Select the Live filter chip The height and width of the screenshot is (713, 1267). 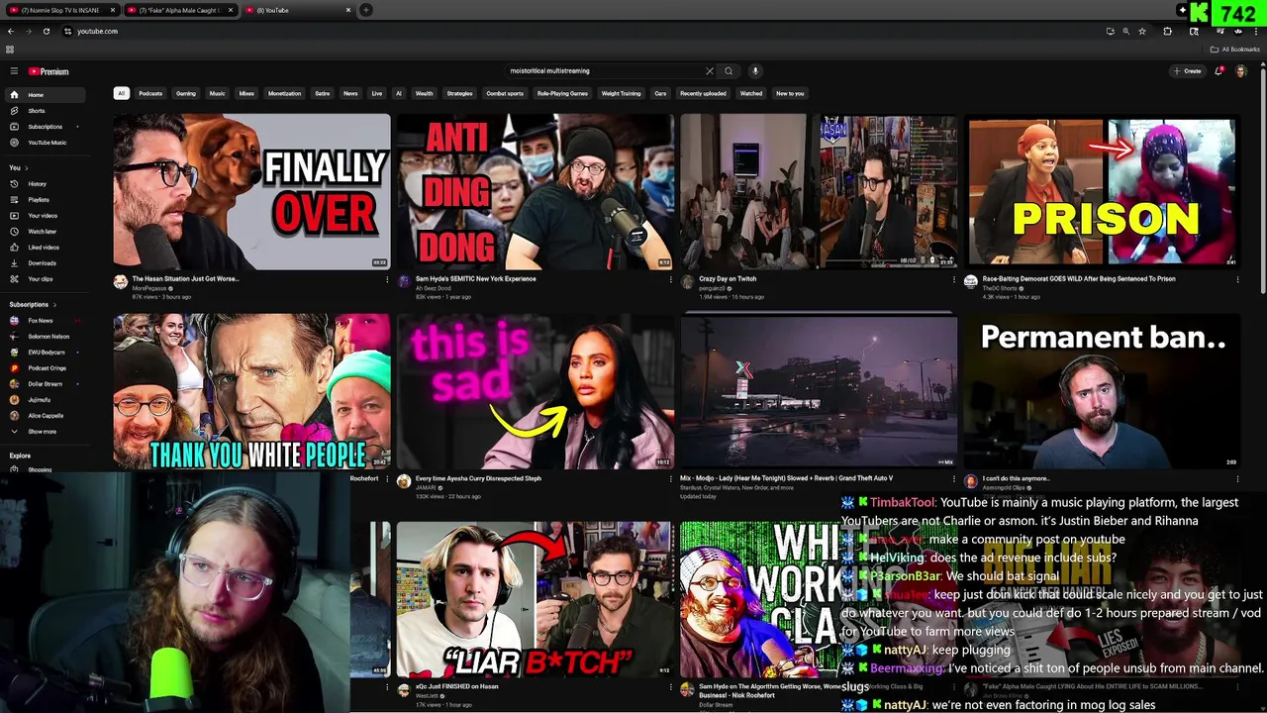click(x=376, y=93)
